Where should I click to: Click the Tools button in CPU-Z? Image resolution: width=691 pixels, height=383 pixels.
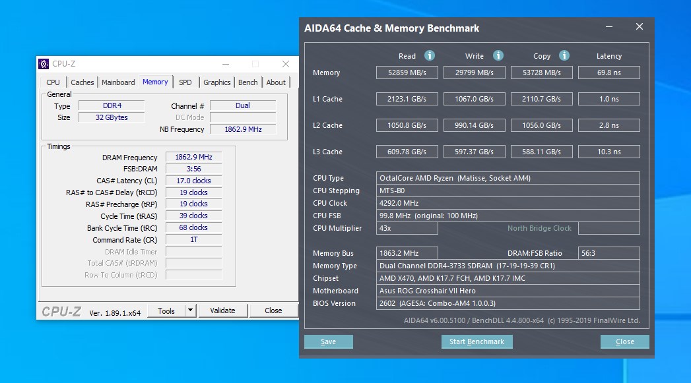[166, 310]
